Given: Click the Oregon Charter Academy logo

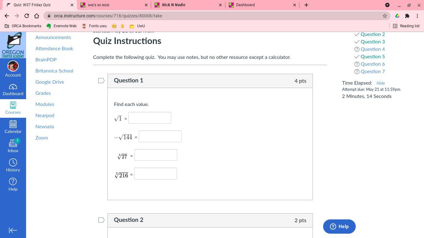Looking at the screenshot, I should click(13, 45).
